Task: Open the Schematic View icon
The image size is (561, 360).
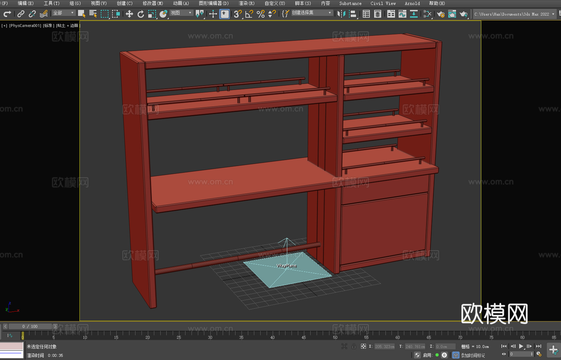Action: [427, 14]
